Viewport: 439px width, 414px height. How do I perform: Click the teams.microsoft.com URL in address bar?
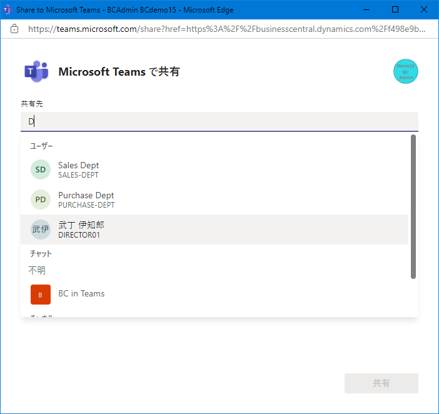tap(227, 29)
